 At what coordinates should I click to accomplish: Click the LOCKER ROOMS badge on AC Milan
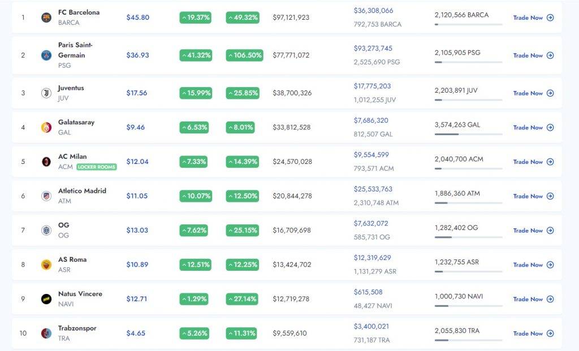point(97,167)
